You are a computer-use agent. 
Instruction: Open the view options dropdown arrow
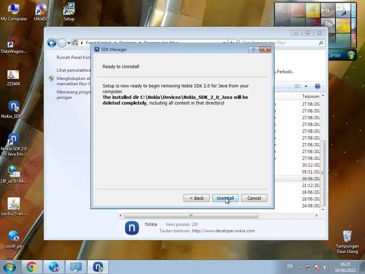point(306,86)
